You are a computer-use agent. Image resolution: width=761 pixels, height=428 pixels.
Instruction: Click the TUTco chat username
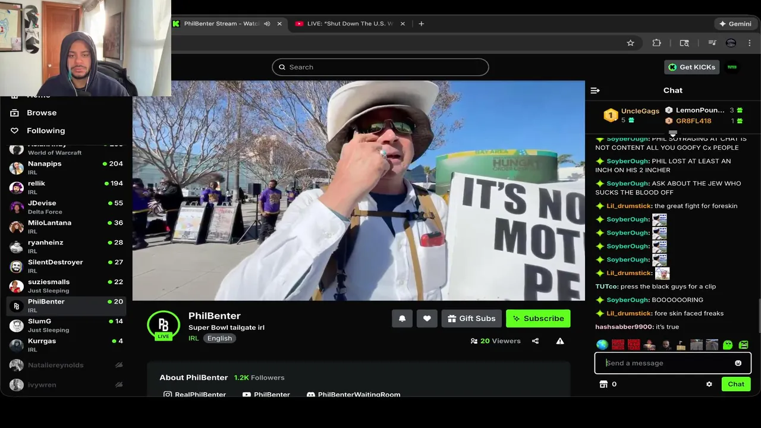click(x=606, y=287)
